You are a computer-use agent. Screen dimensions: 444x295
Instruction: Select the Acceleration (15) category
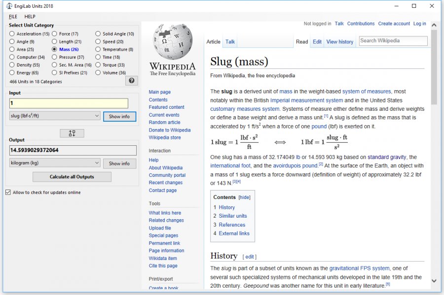click(30, 34)
